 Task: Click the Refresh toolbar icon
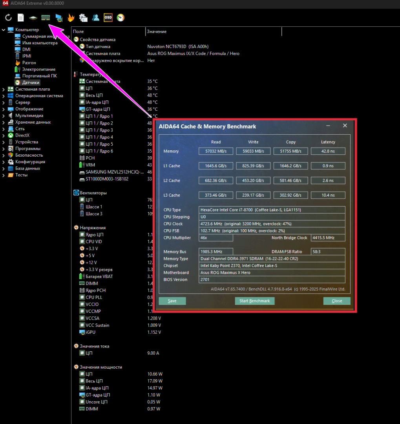click(x=8, y=18)
